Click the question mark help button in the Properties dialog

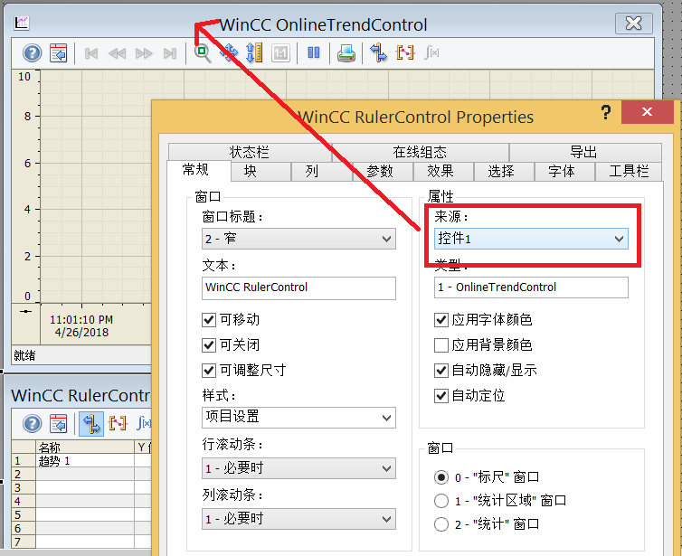coord(605,113)
